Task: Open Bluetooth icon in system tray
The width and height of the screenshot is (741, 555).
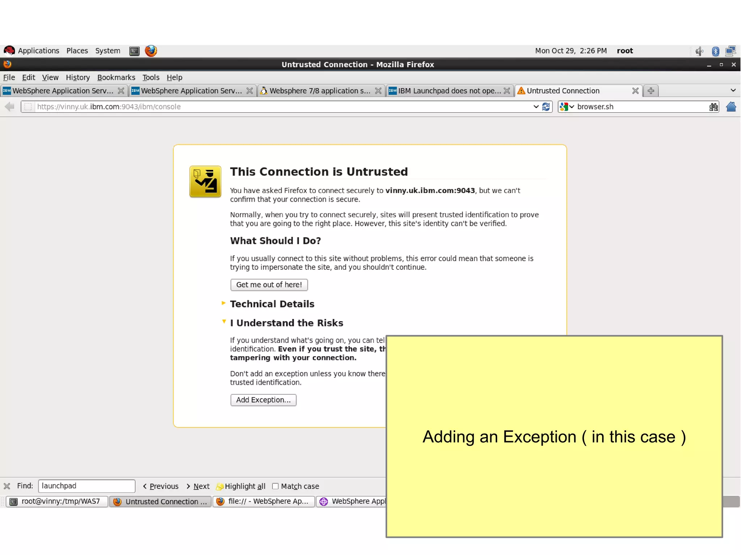Action: tap(715, 51)
